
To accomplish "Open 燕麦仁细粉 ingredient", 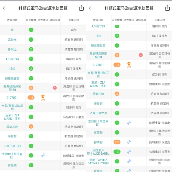I will (98, 162).
